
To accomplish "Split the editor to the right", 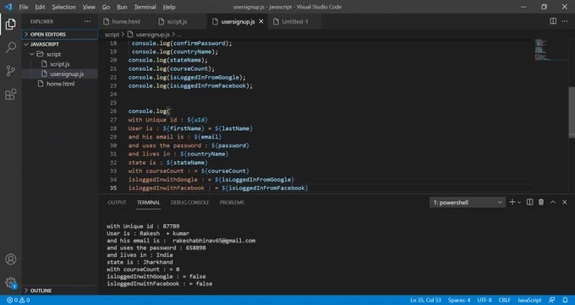I will [x=553, y=21].
